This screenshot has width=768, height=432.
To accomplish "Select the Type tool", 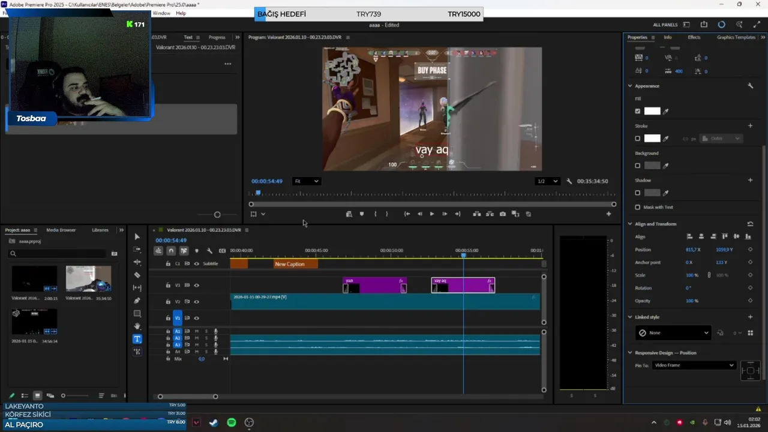I will 137,339.
